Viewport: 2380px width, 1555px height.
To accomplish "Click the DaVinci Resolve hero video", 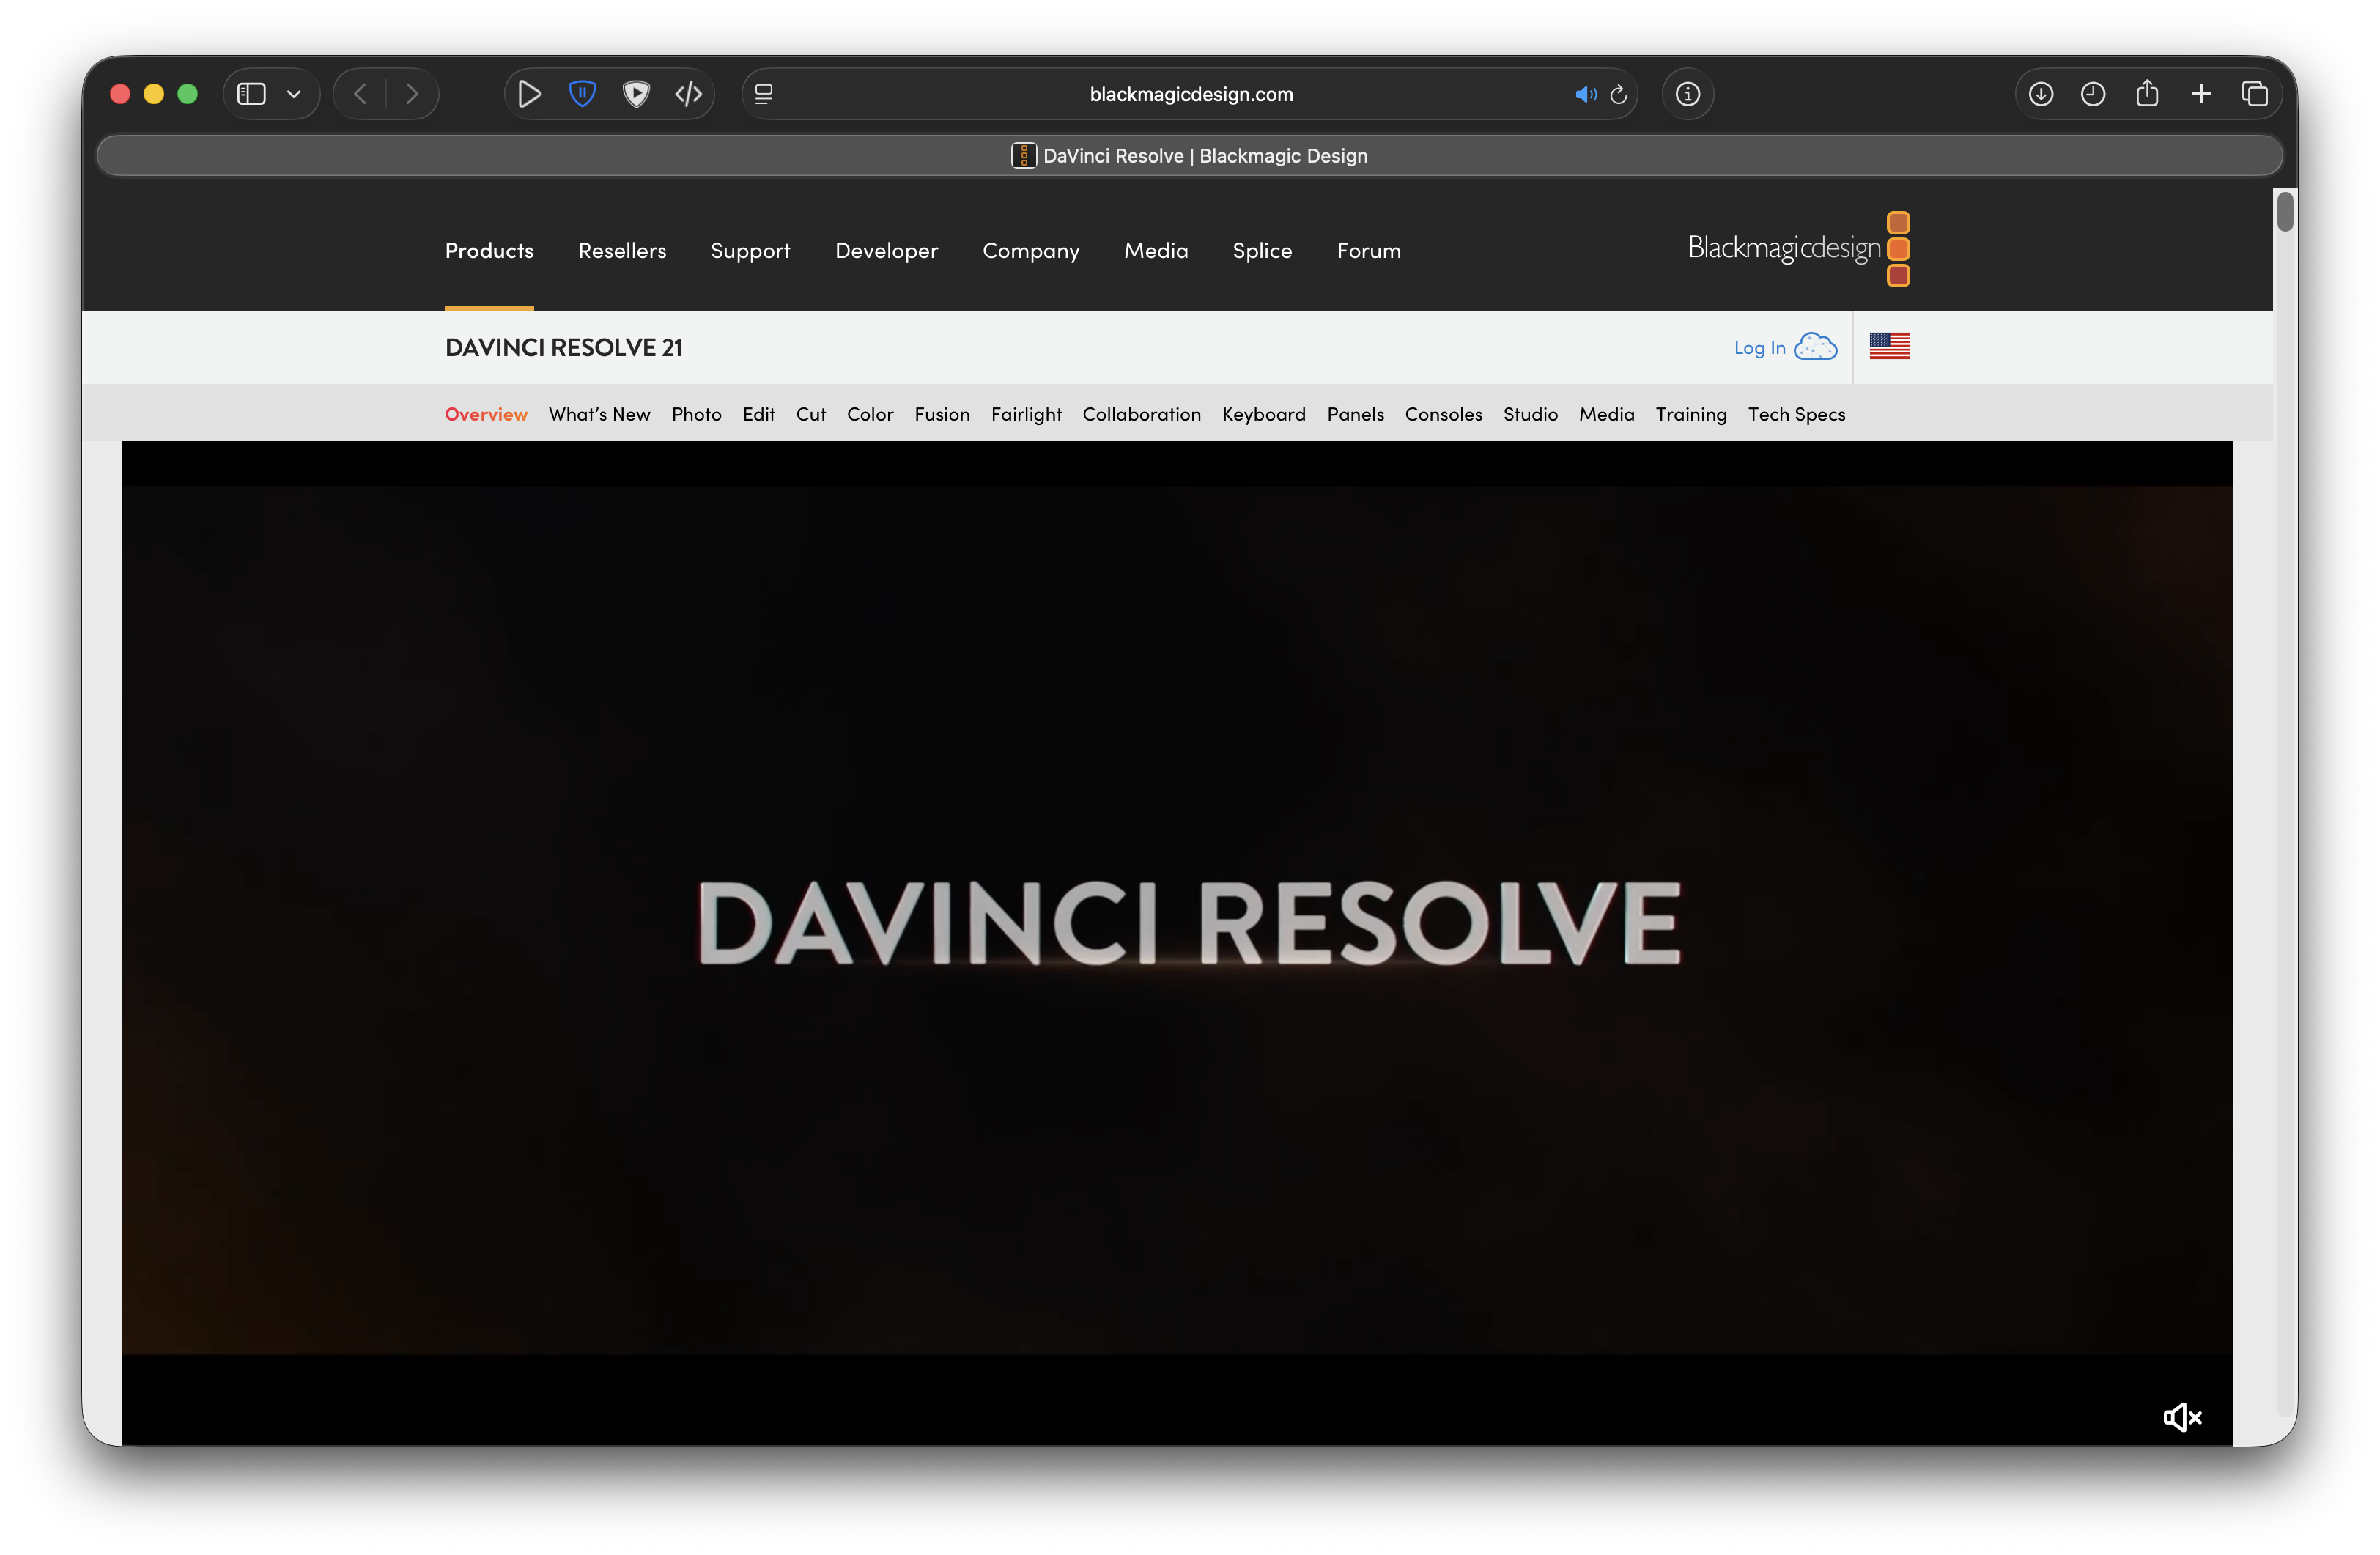I will click(1176, 943).
